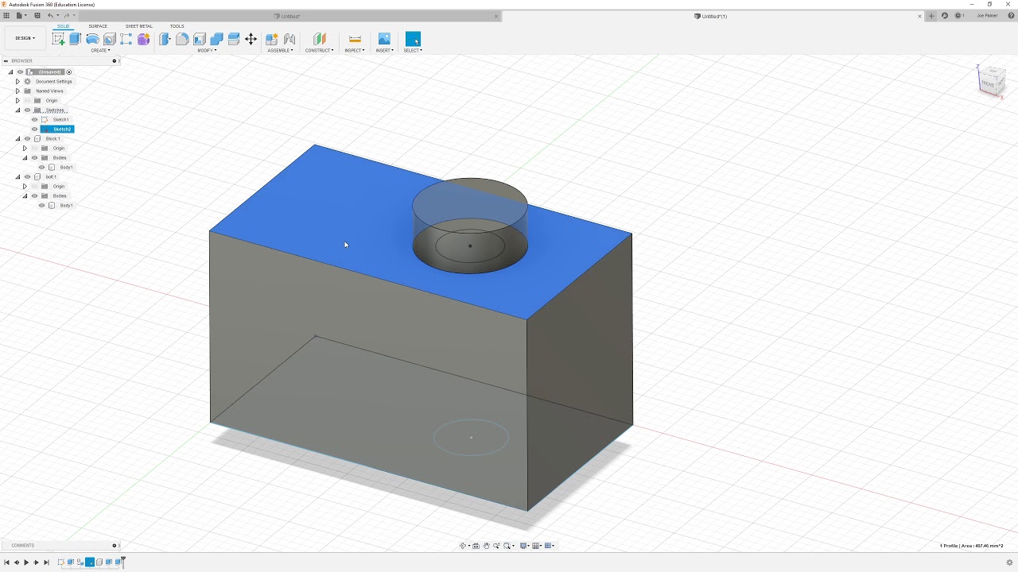The image size is (1018, 572).
Task: Click the ViewCube in the corner
Action: click(991, 81)
